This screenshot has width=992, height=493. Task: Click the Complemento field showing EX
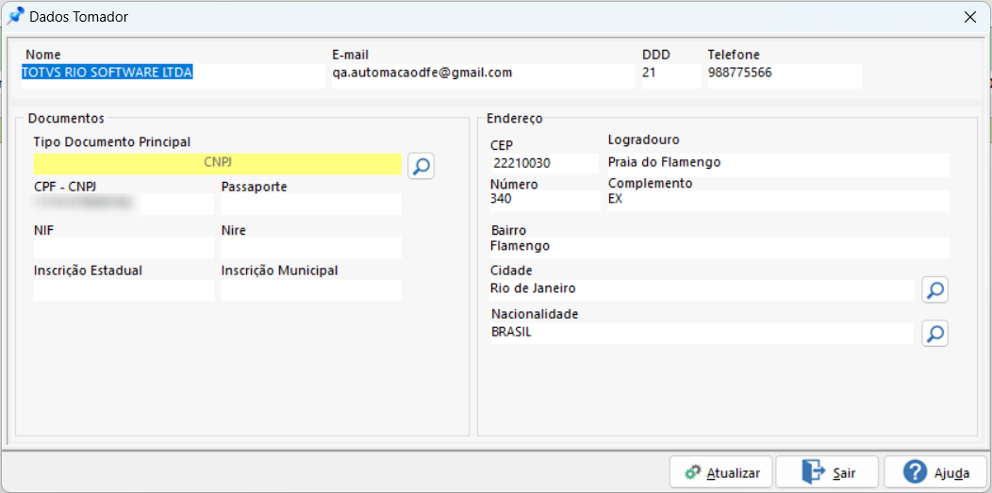point(779,201)
